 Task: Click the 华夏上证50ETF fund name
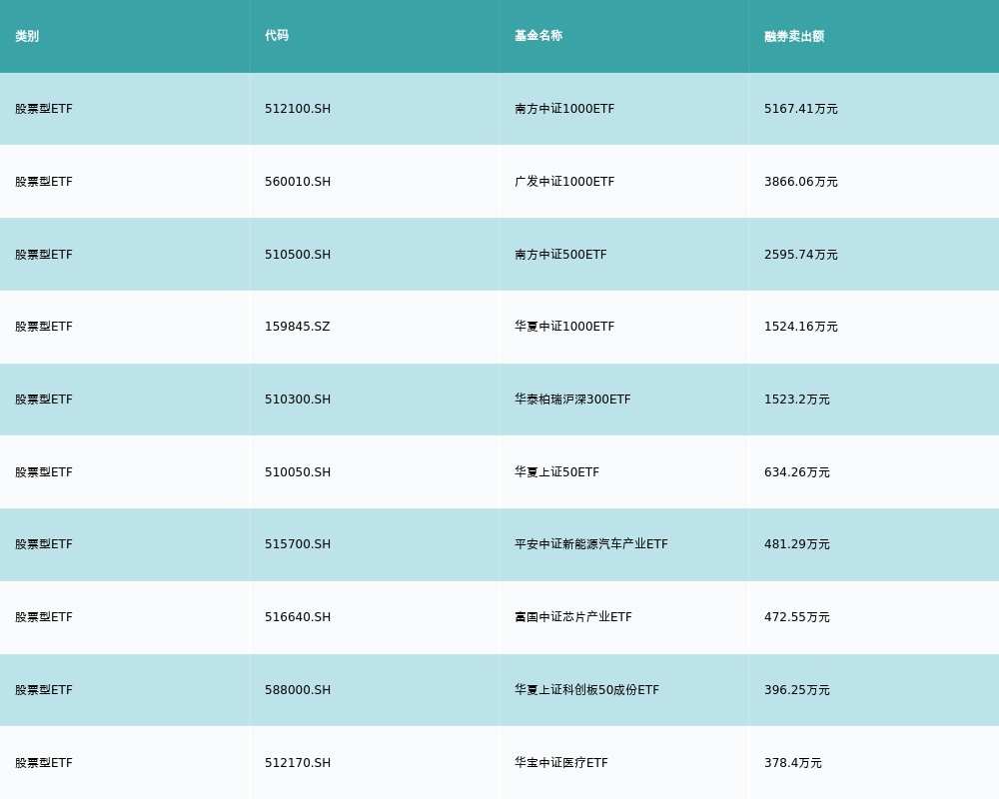tap(556, 472)
